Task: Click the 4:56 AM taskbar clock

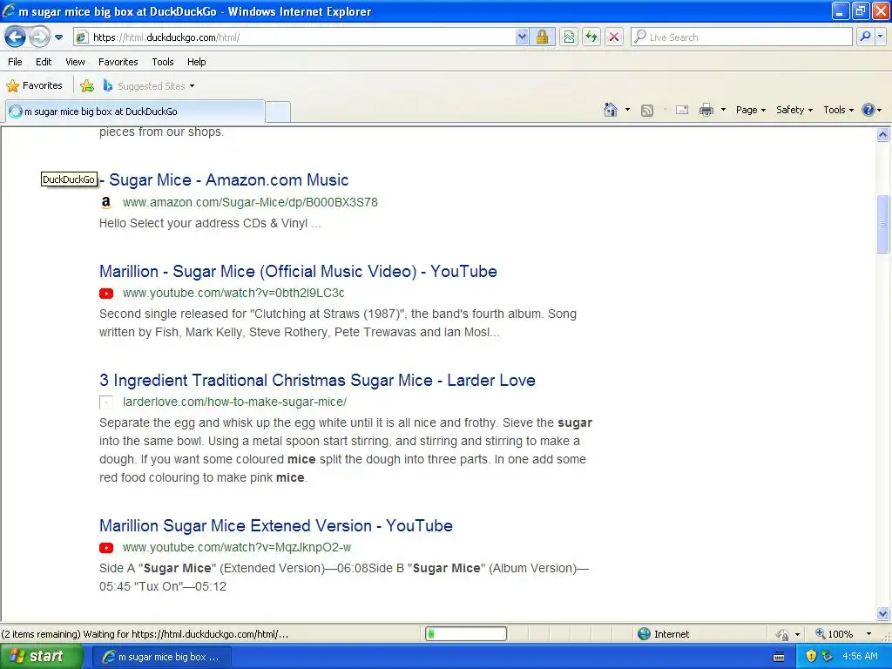Action: point(860,657)
